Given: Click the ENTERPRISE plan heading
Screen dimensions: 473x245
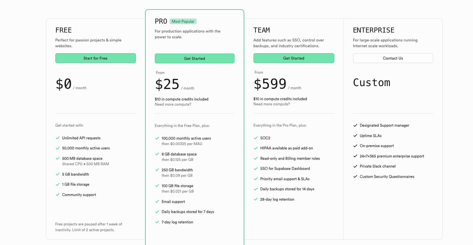Looking at the screenshot, I should [x=373, y=30].
